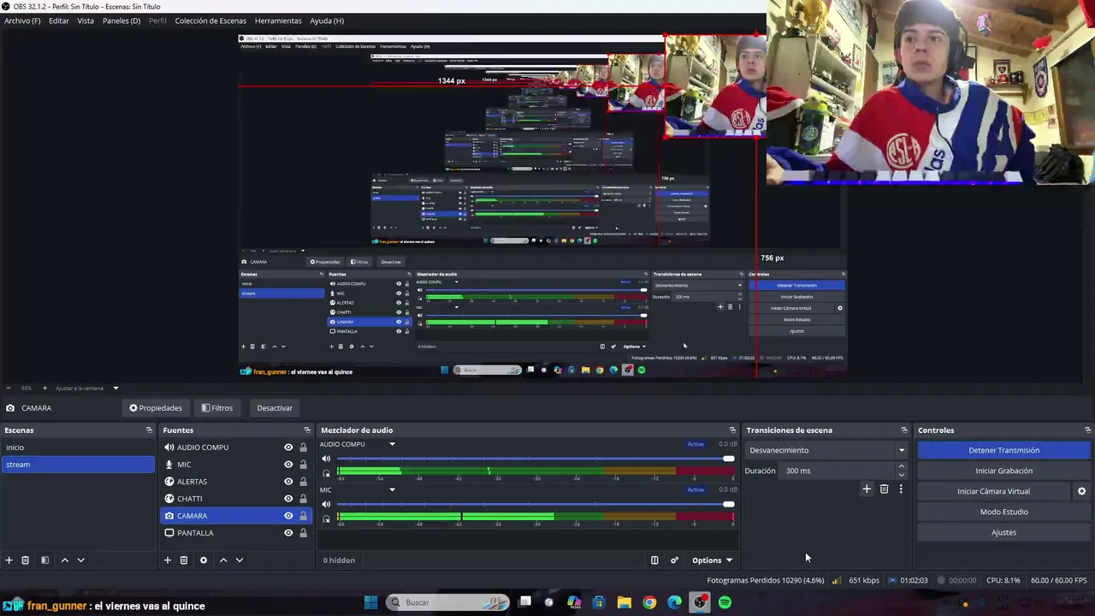
Task: Remove the selected source with trash icon
Action: [184, 560]
